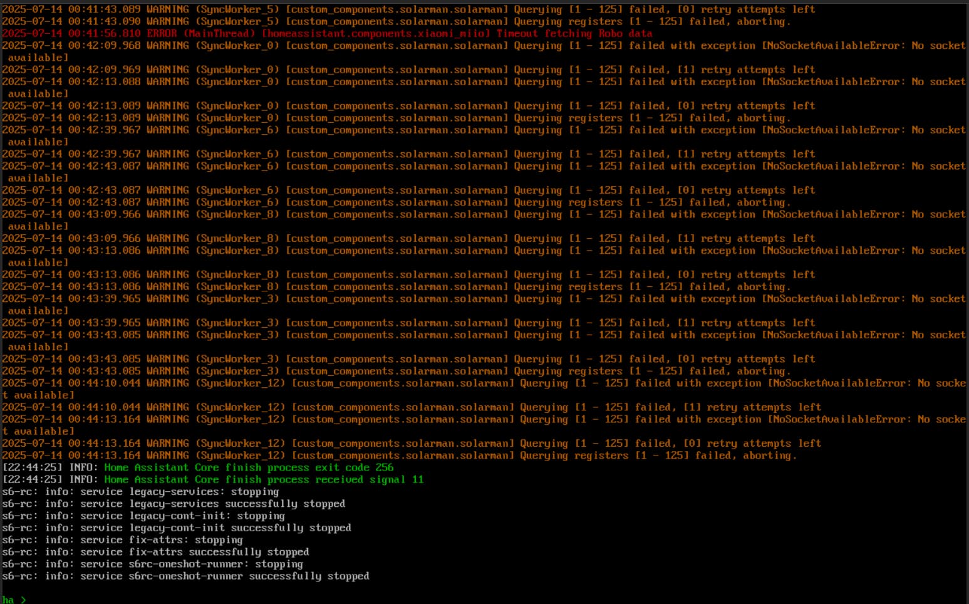Click 'service legacy-services successfully stopped' line
This screenshot has height=604, width=969.
click(174, 503)
